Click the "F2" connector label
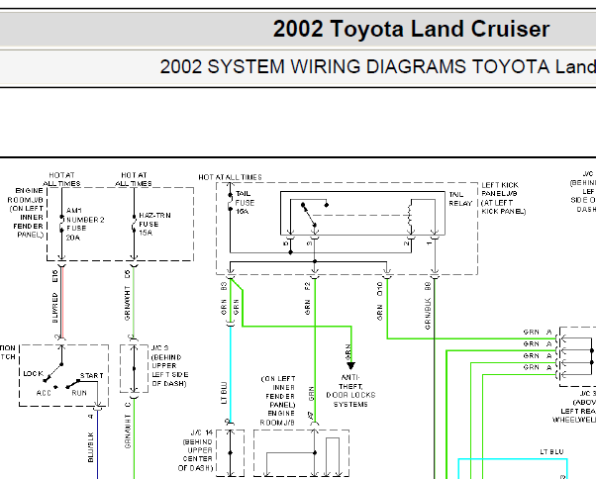Screen dimensions: 596x479 point(307,286)
